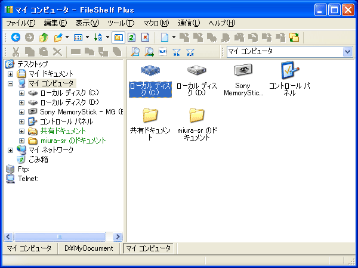Open the address combo box dropdown arrow
Image resolution: width=358 pixels, height=268 pixels.
[x=347, y=52]
